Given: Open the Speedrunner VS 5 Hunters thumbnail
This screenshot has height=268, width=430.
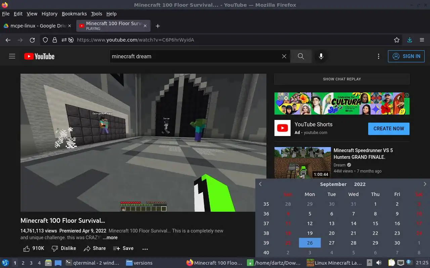Looking at the screenshot, I should point(302,163).
